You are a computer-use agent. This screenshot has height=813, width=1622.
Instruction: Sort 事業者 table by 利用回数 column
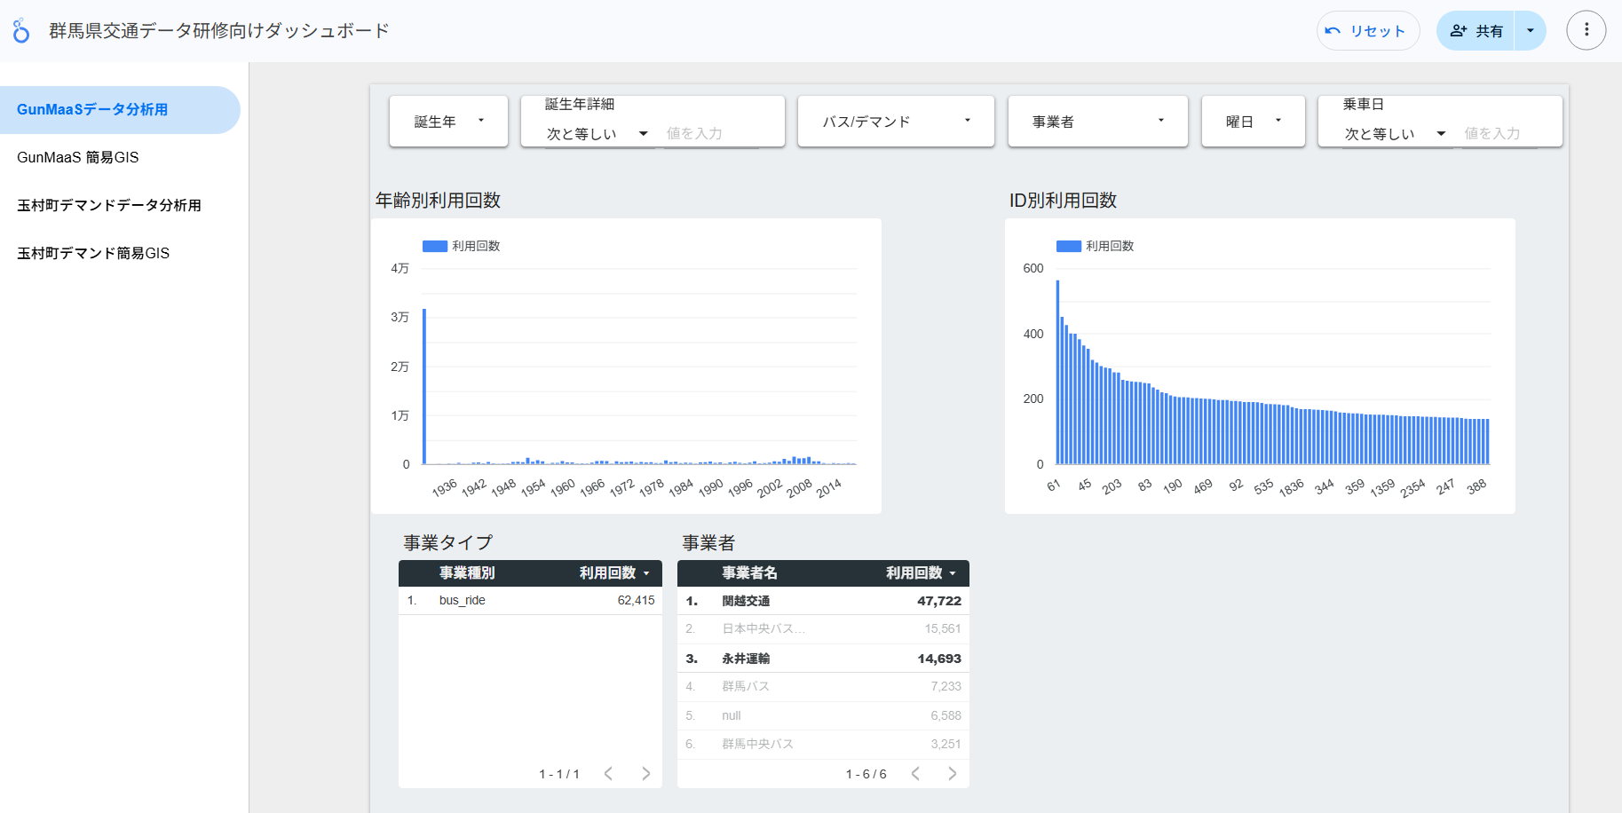pos(920,573)
